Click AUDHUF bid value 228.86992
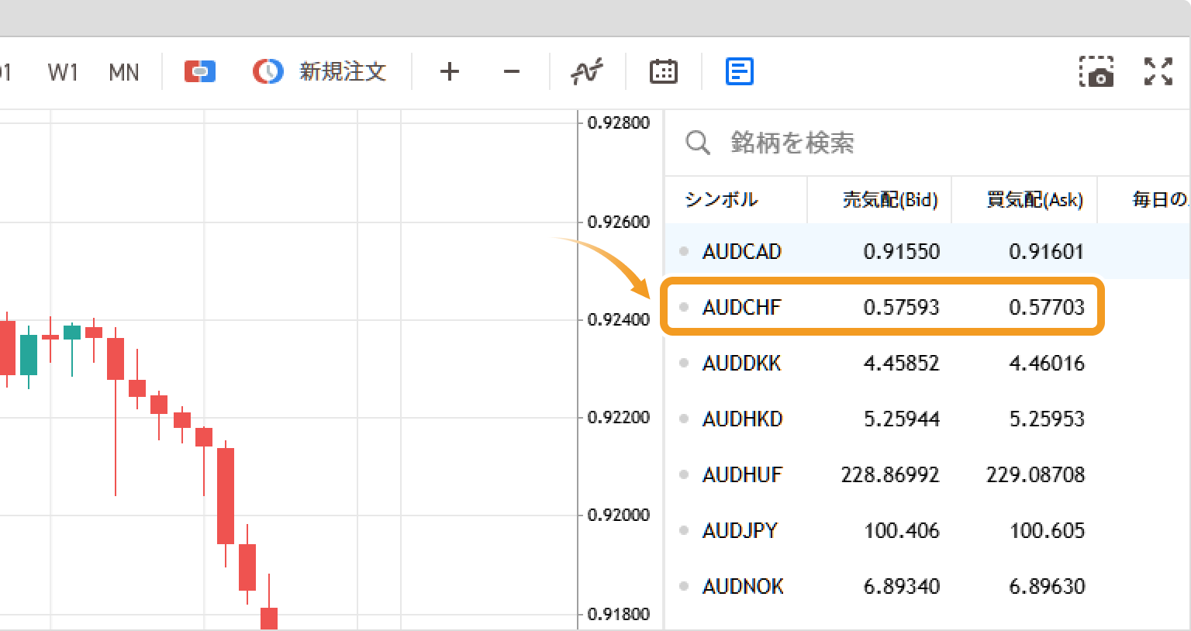 pyautogui.click(x=890, y=474)
